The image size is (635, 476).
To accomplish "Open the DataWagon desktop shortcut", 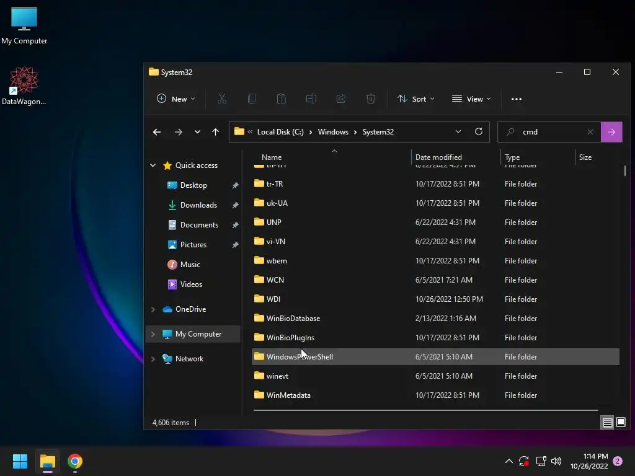I will (x=24, y=86).
